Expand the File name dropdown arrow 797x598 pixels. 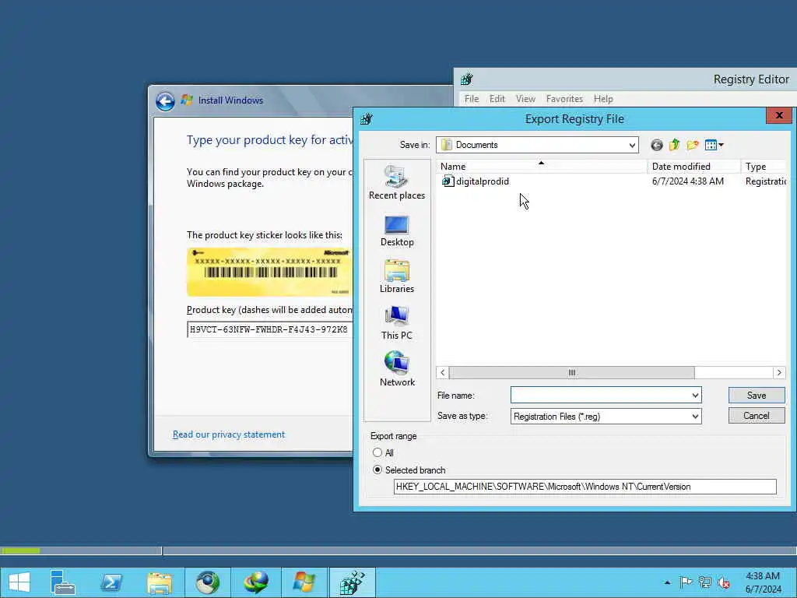click(695, 396)
